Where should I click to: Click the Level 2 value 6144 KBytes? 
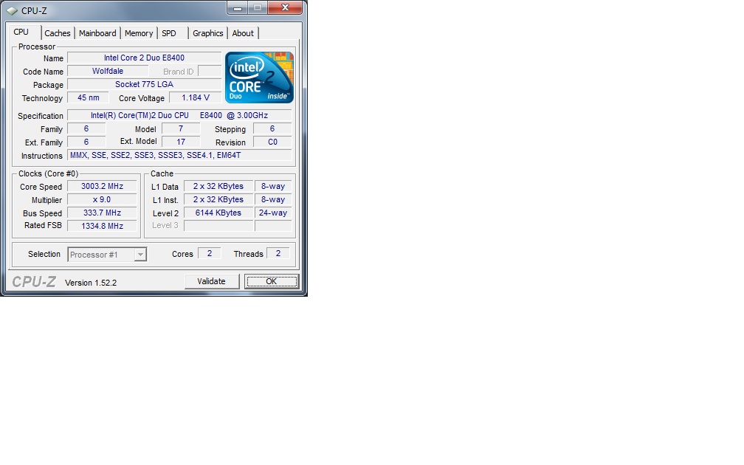[218, 213]
